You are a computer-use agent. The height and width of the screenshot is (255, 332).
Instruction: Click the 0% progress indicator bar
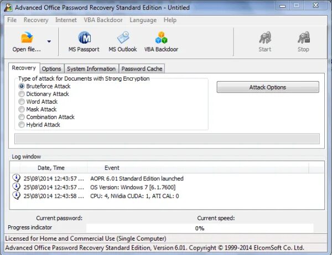point(200,228)
